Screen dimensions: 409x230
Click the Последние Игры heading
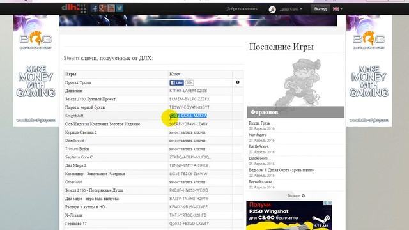[x=281, y=47]
